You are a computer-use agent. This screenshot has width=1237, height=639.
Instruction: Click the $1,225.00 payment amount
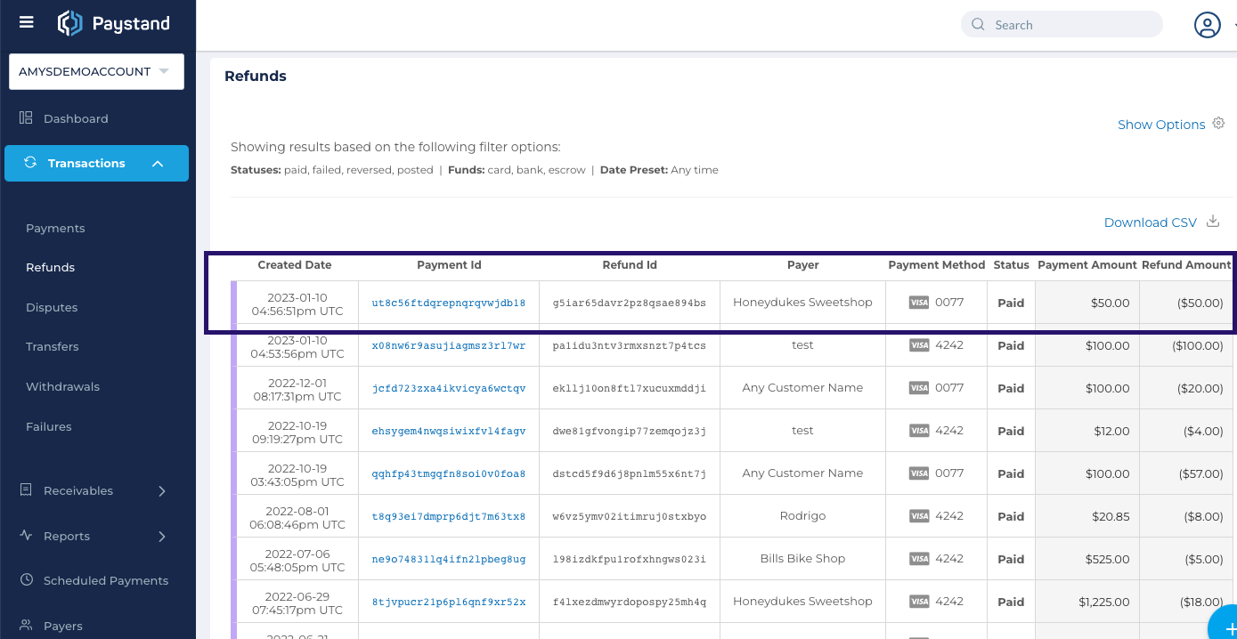point(1103,602)
